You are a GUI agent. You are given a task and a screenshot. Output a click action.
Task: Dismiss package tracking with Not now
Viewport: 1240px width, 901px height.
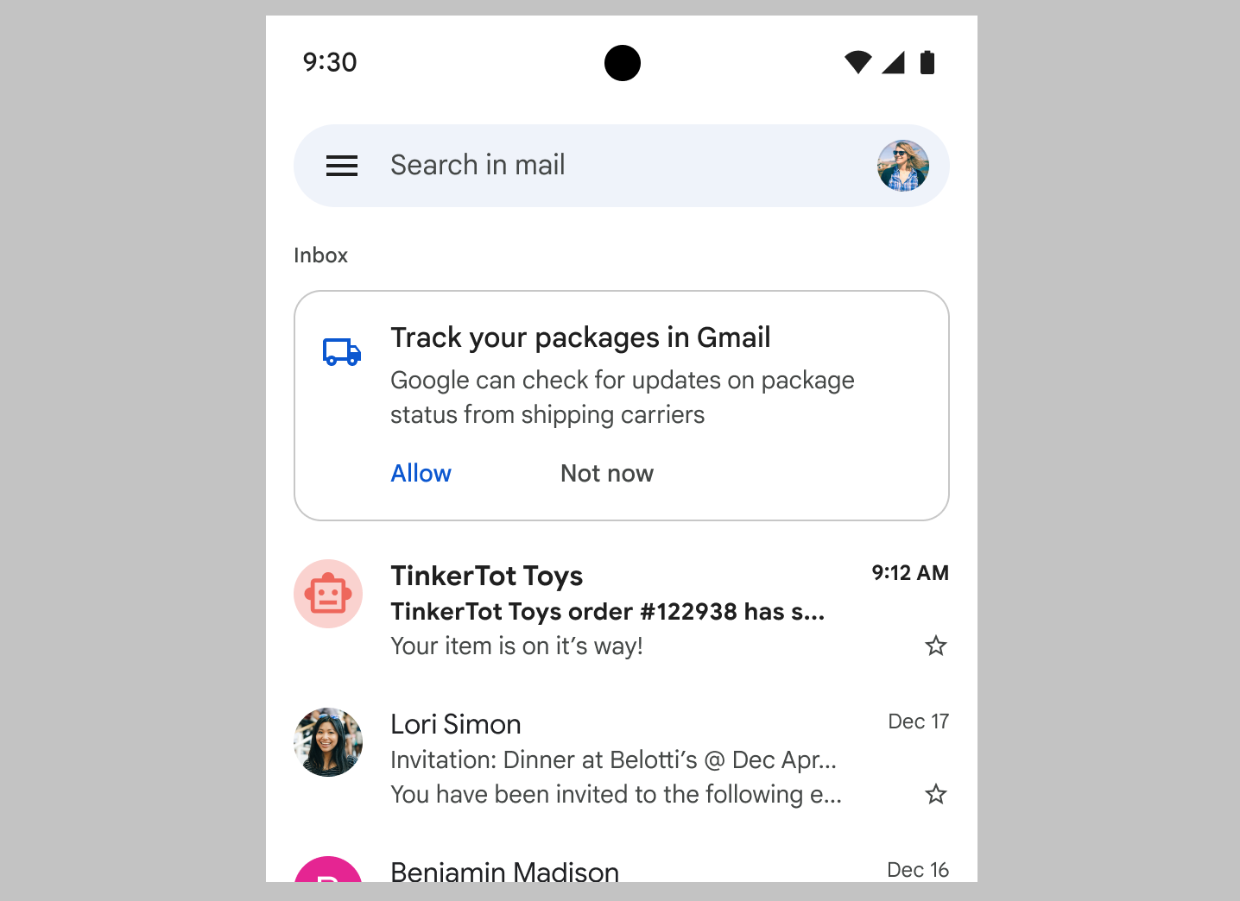pos(607,473)
